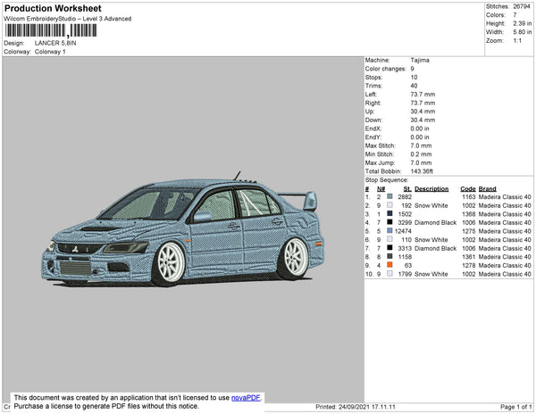Select the Snow White swatch in stop row 2
This screenshot has height=414, width=536.
tap(389, 205)
